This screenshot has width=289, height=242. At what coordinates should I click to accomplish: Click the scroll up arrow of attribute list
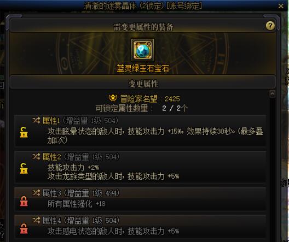click(x=273, y=94)
